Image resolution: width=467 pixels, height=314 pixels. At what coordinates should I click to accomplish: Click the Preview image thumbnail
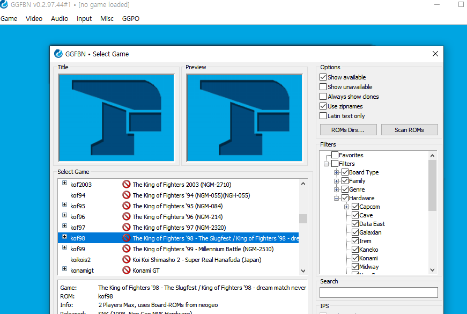[x=244, y=118]
